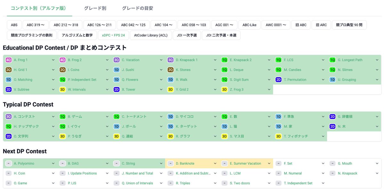384x191 pixels.
Task: Click the 4Q grade badge beside B. Frog 2
Action: tap(63, 60)
